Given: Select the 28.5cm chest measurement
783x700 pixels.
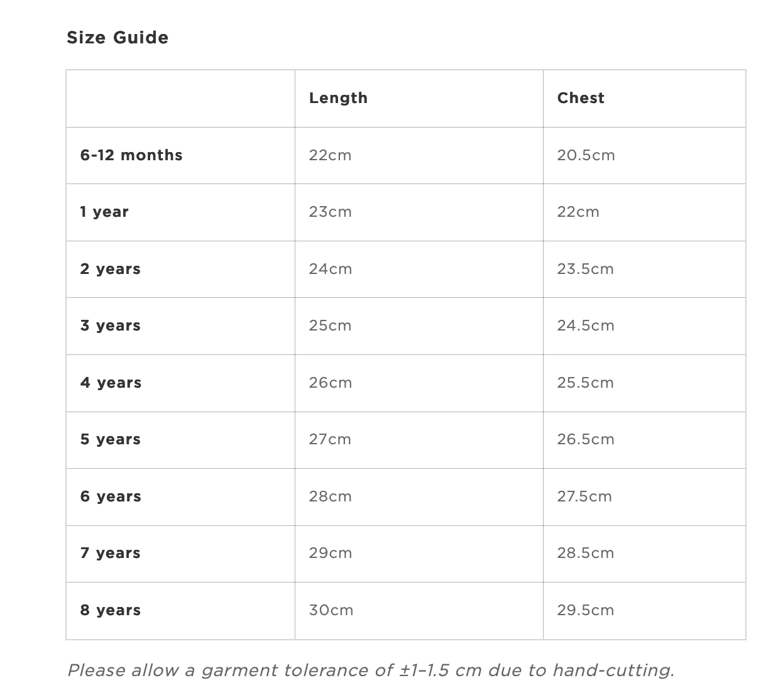Looking at the screenshot, I should (586, 553).
